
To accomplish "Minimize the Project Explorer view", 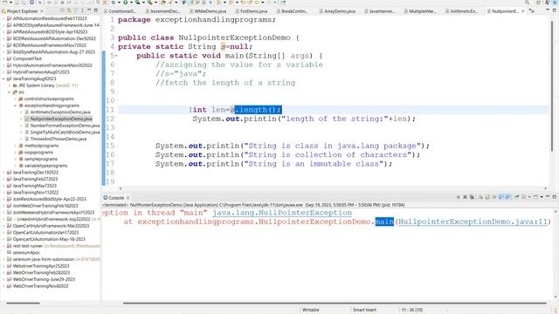I will pos(89,10).
